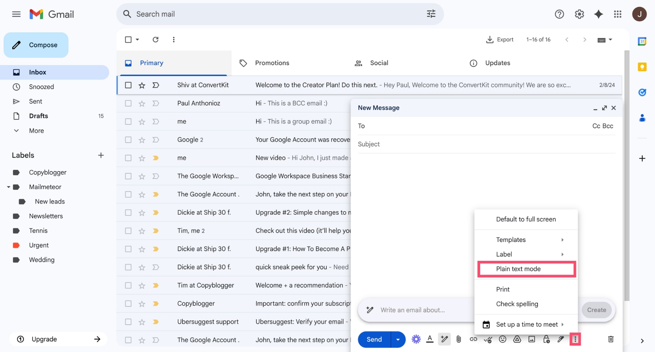Click the Compose button
Viewport: 655px width, 352px height.
click(x=36, y=45)
